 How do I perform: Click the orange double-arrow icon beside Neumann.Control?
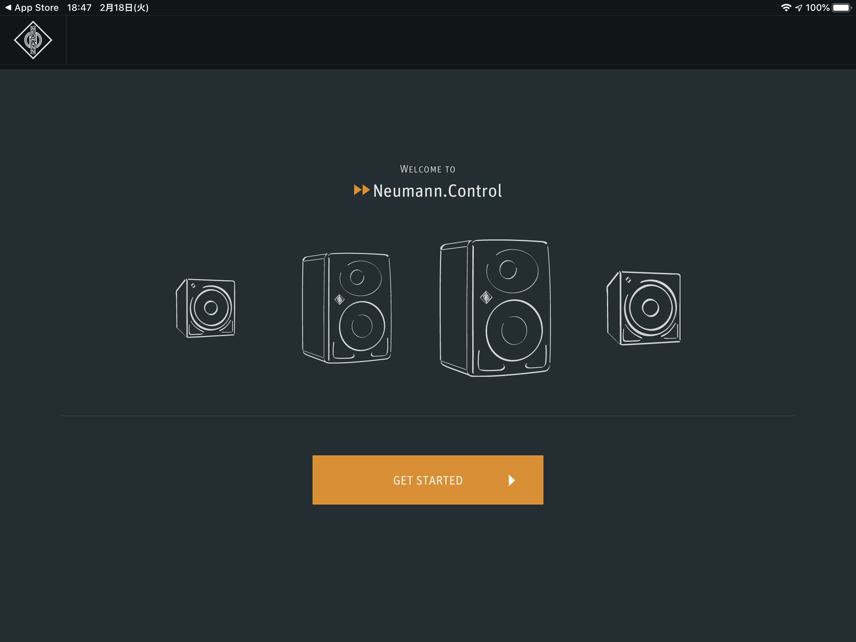(362, 190)
